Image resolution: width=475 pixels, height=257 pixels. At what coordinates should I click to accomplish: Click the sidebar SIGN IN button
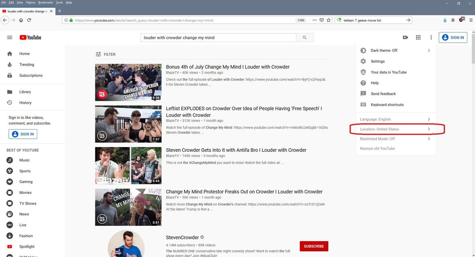pyautogui.click(x=23, y=134)
